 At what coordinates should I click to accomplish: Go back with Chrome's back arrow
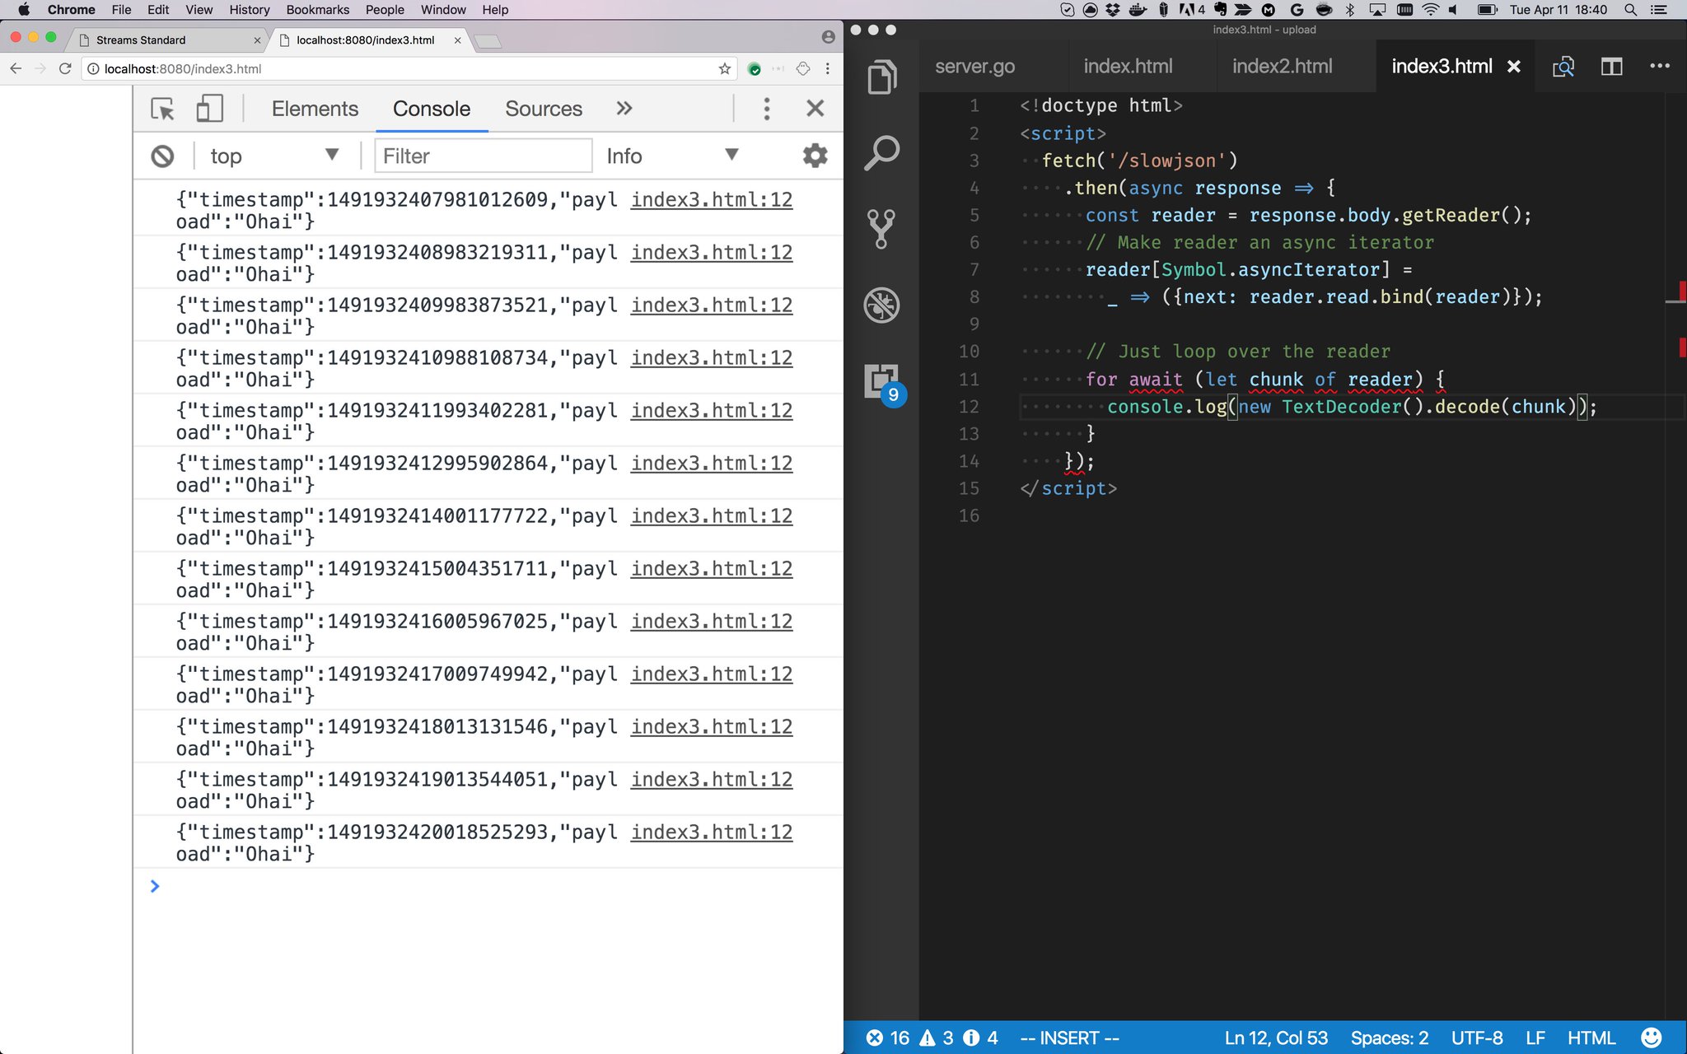click(16, 68)
